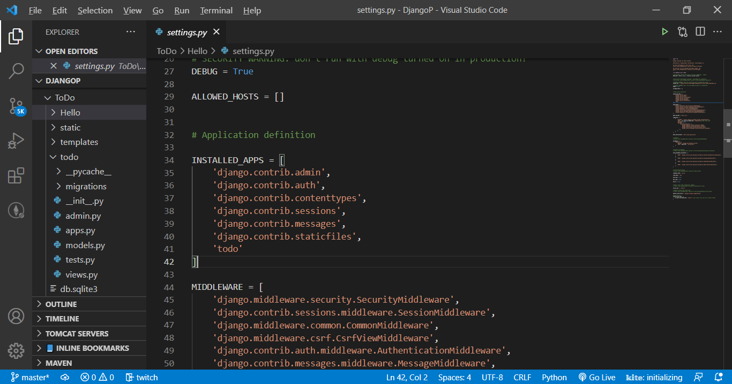
Task: Collapse the ToDo folder
Action: [x=89, y=98]
